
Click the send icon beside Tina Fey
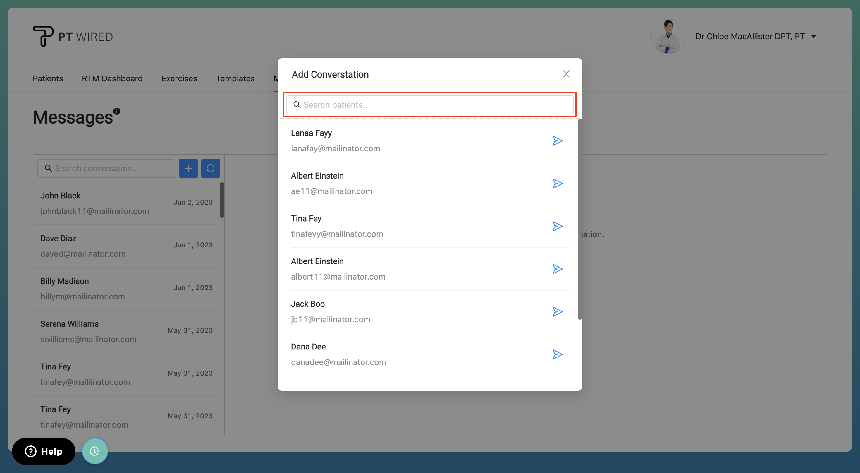click(558, 226)
